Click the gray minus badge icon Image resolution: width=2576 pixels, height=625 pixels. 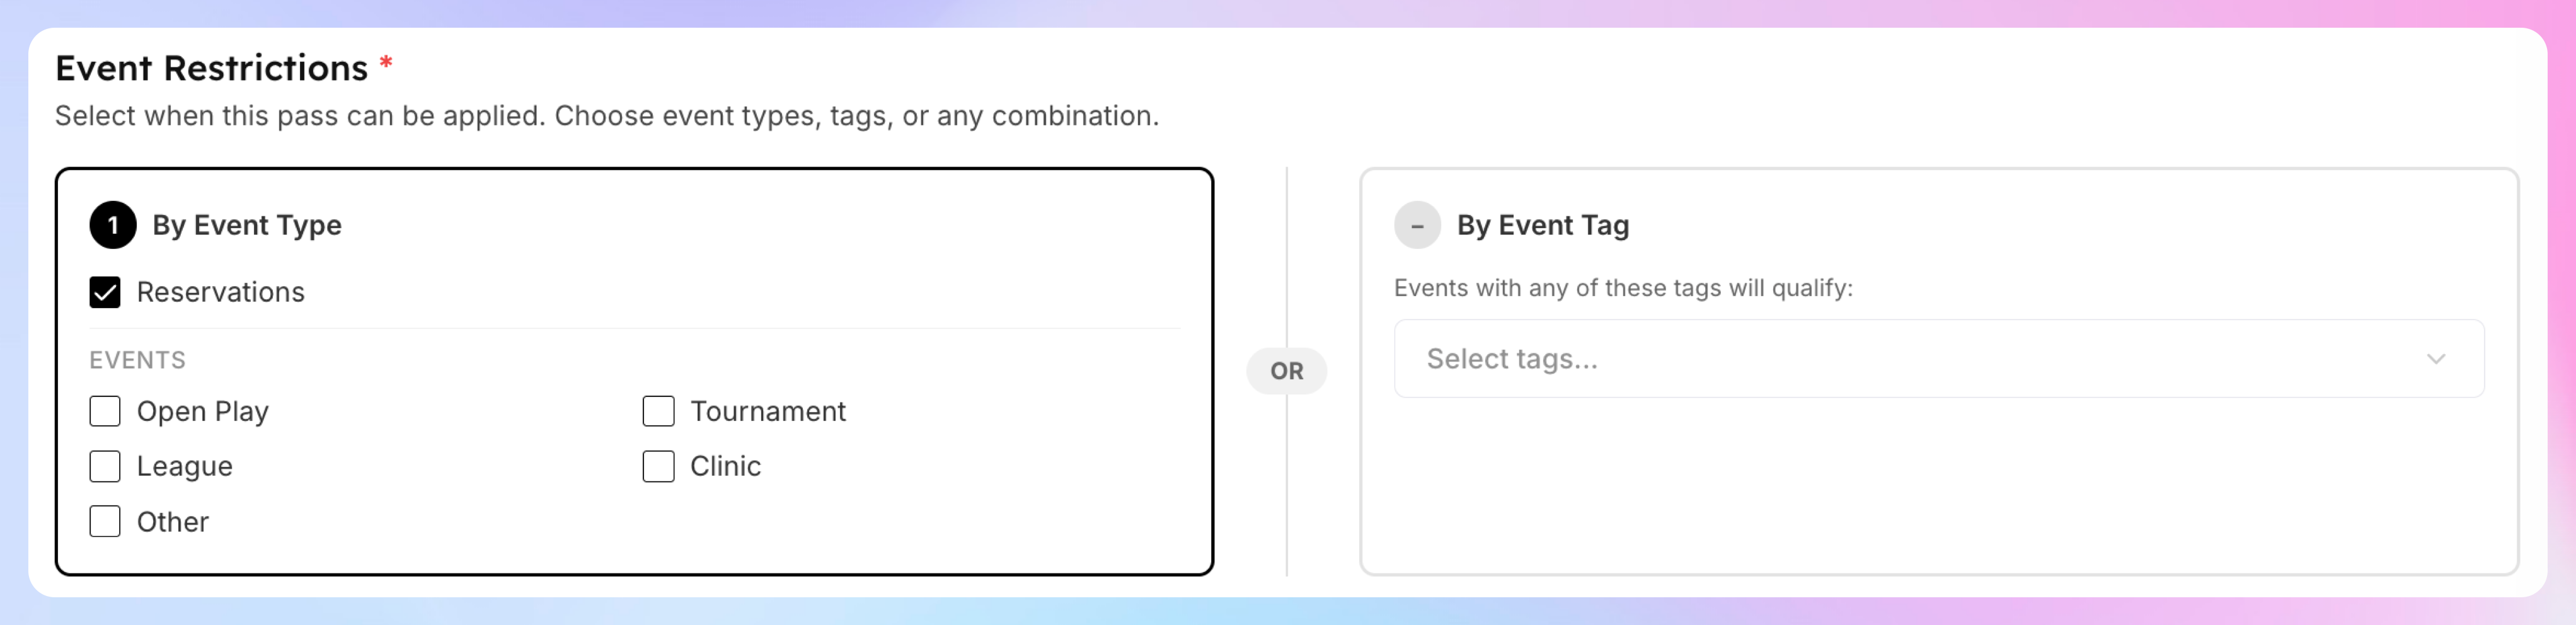1417,225
